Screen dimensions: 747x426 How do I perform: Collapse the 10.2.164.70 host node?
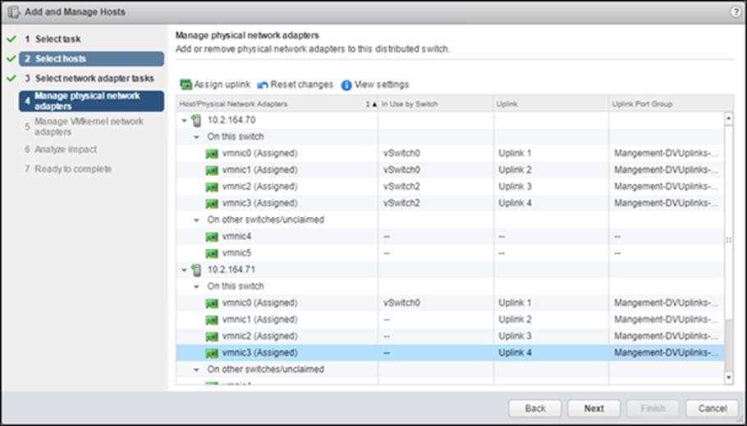click(185, 120)
